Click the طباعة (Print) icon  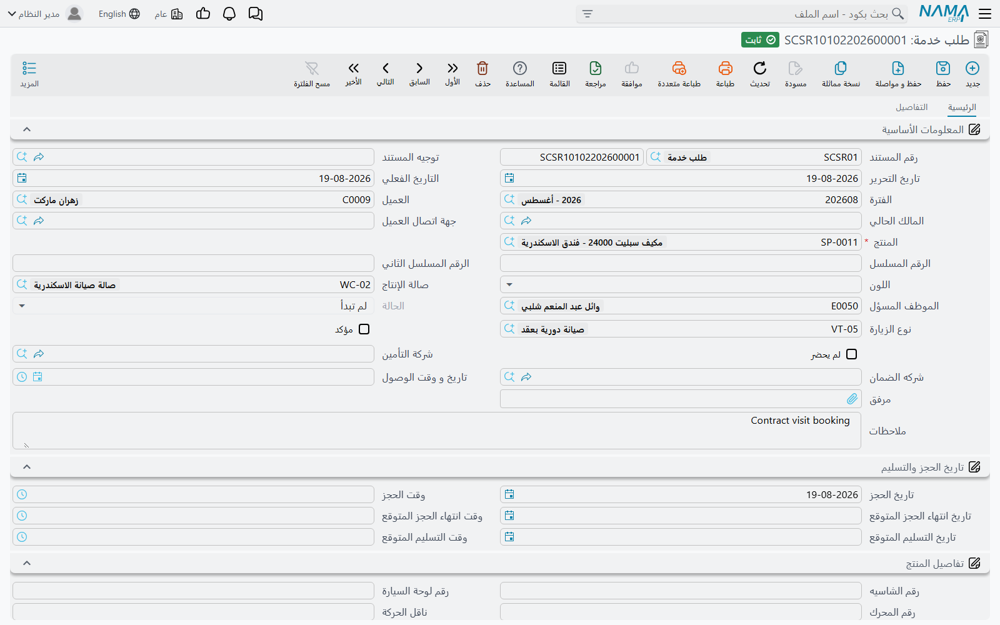[x=725, y=68]
